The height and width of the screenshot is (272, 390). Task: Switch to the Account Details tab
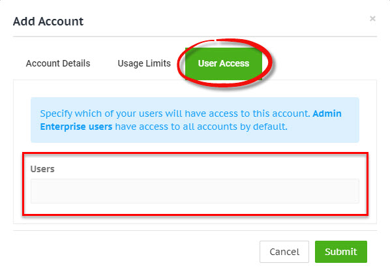pyautogui.click(x=58, y=63)
